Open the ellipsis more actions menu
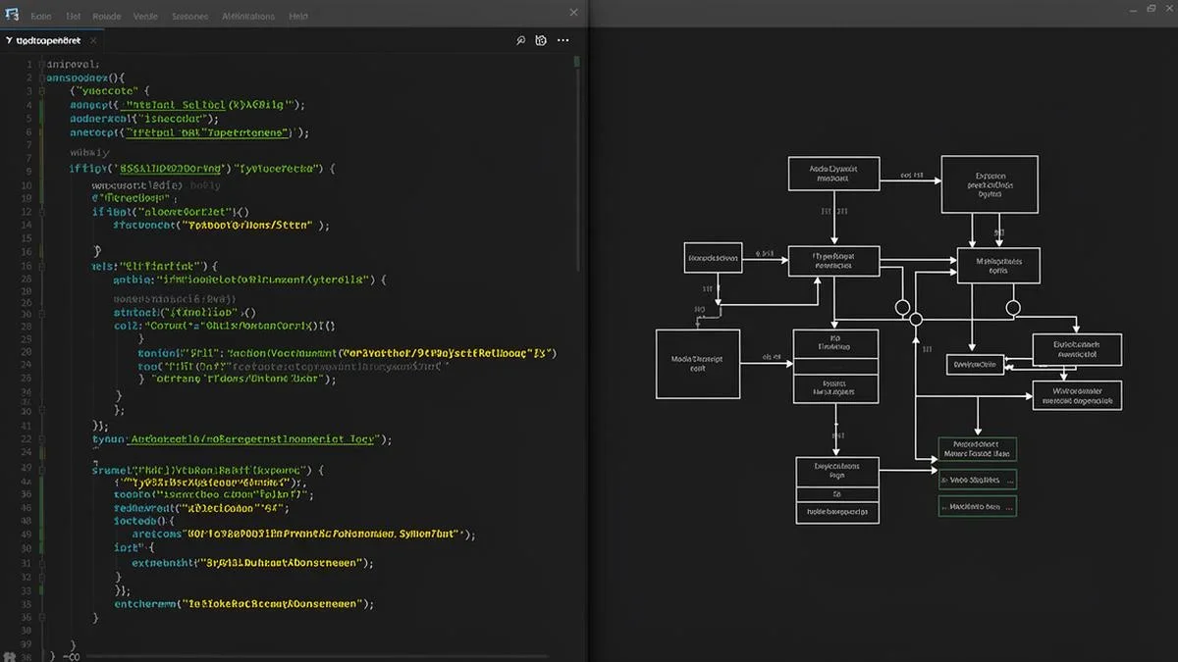The image size is (1178, 662). pyautogui.click(x=563, y=40)
